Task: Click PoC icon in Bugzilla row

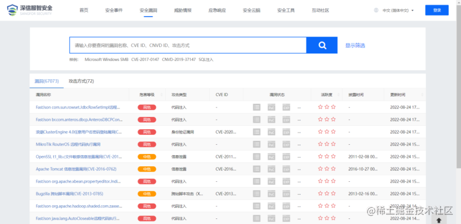Action: tap(271, 194)
